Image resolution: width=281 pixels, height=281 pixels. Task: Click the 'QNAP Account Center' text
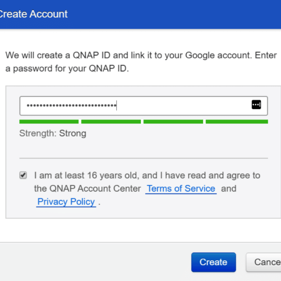(95, 189)
